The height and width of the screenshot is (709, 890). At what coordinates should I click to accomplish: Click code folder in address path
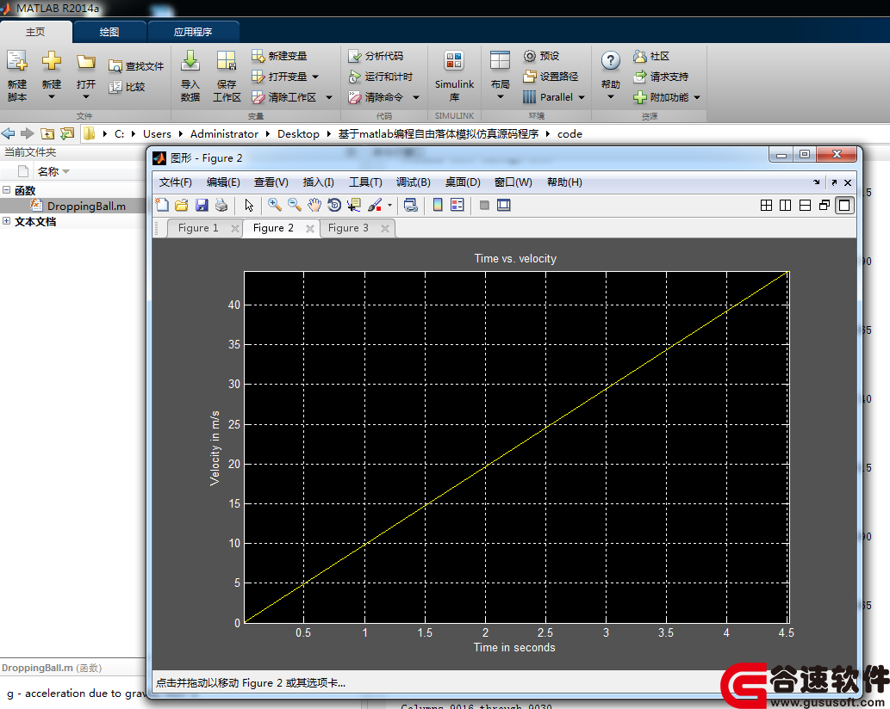[569, 133]
